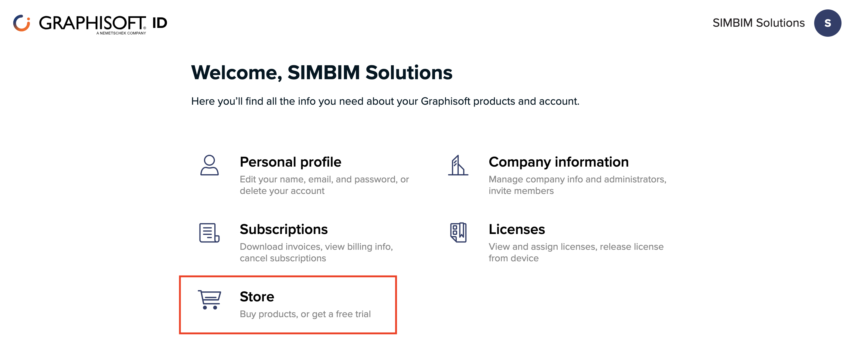Open the Licenses heading link
Screen dimensions: 867x349
click(516, 229)
